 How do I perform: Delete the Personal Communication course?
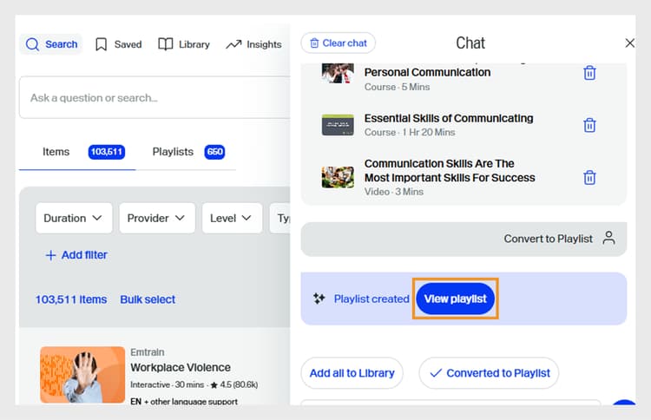(589, 73)
